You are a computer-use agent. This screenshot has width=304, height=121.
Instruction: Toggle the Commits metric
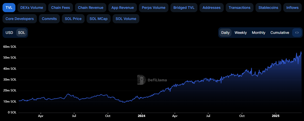(49, 19)
